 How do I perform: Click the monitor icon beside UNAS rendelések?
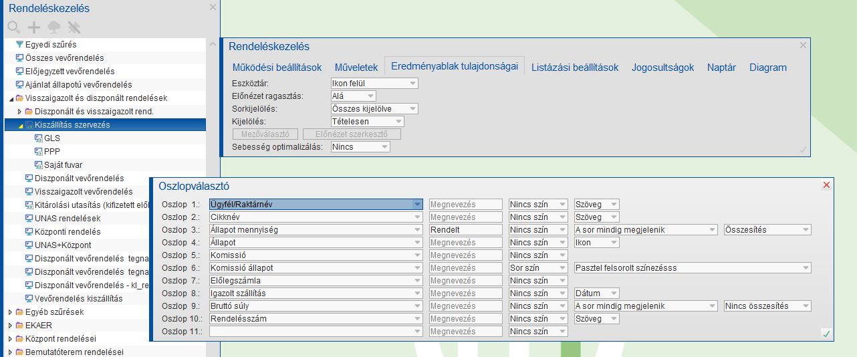coord(29,219)
